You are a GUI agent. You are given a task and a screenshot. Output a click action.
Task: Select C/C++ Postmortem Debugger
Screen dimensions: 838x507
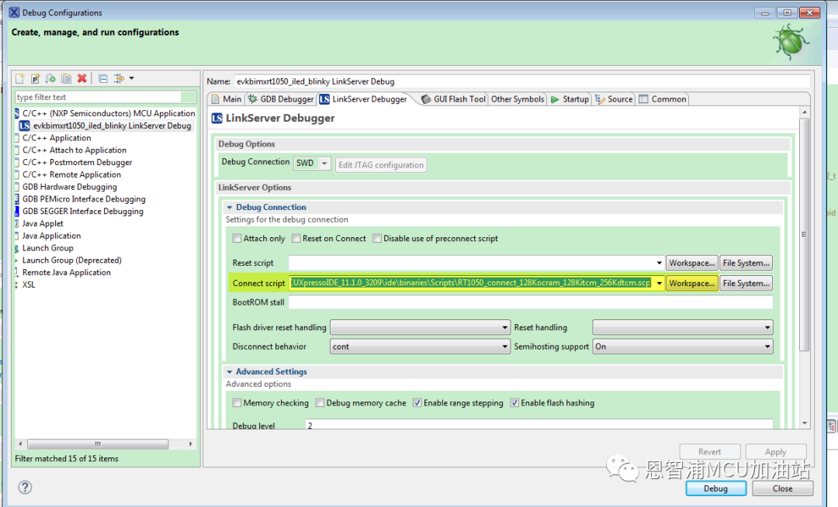[x=77, y=163]
